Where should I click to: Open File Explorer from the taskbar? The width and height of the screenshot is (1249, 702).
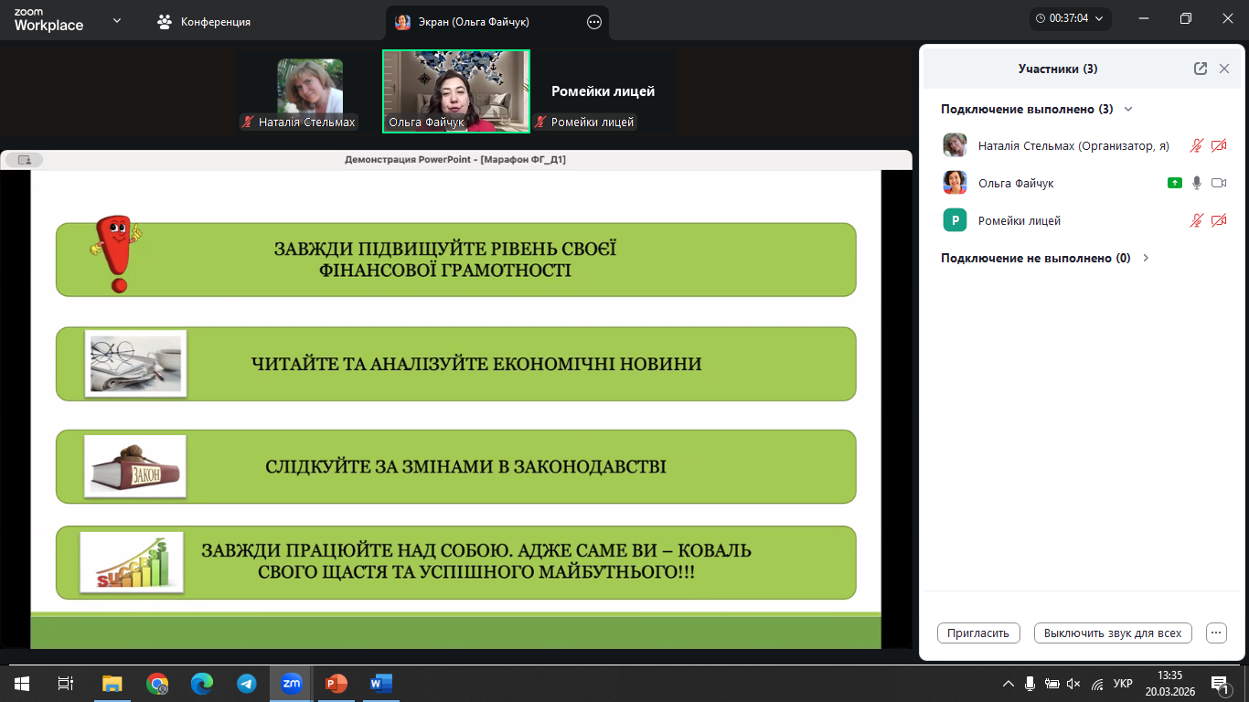click(112, 683)
